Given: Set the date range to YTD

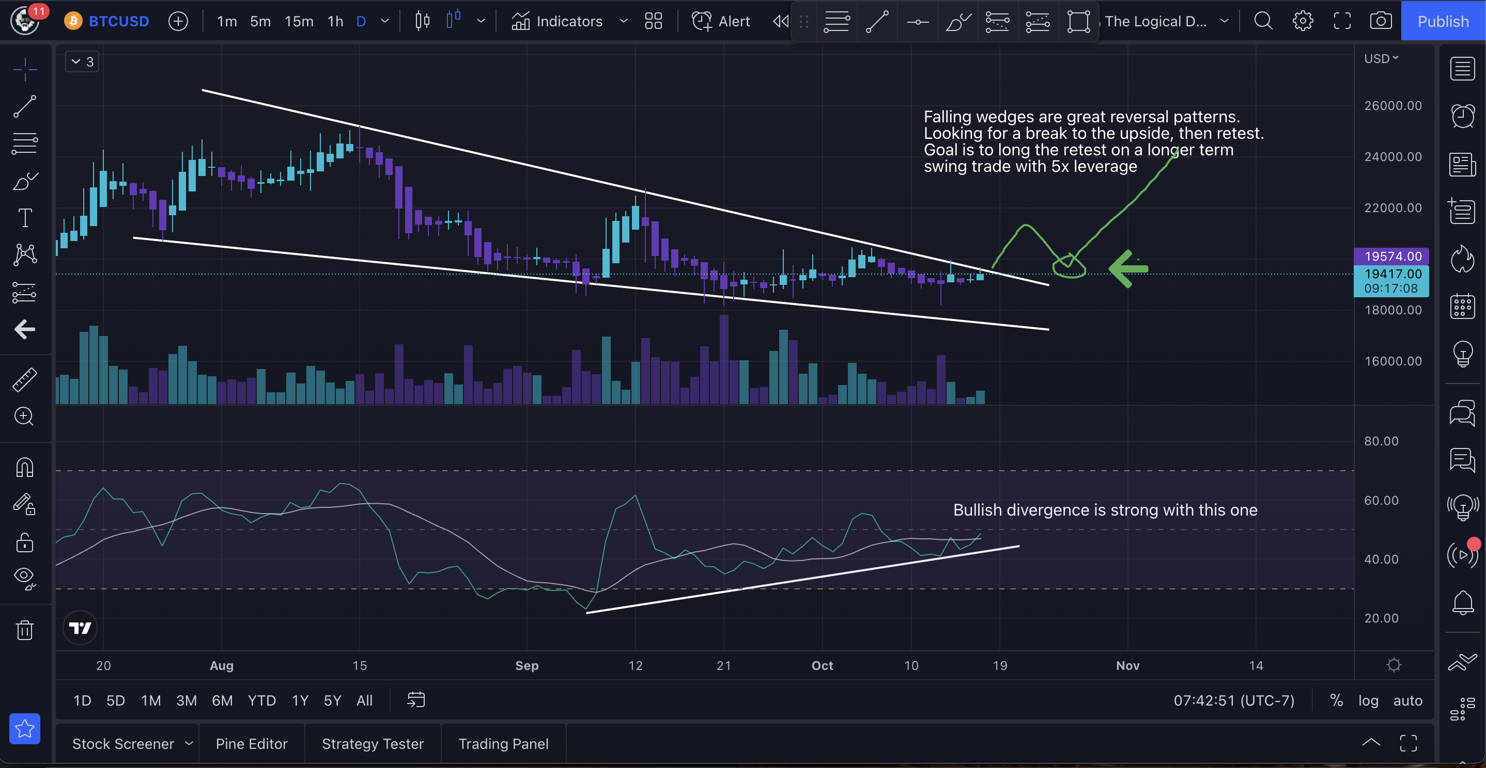Looking at the screenshot, I should pyautogui.click(x=261, y=700).
